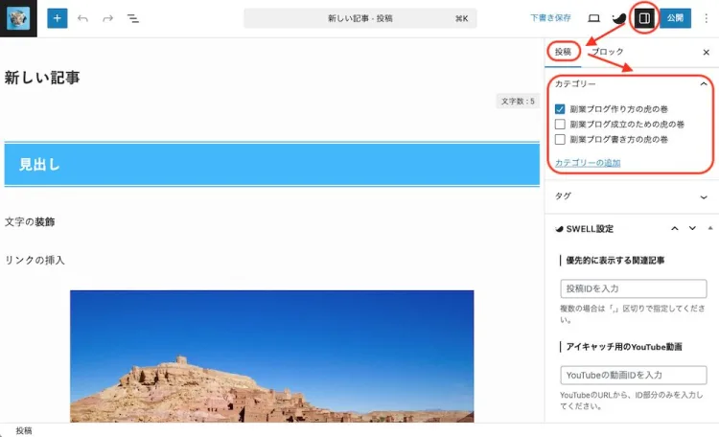Close the settings sidebar
This screenshot has height=437, width=719.
coord(707,53)
